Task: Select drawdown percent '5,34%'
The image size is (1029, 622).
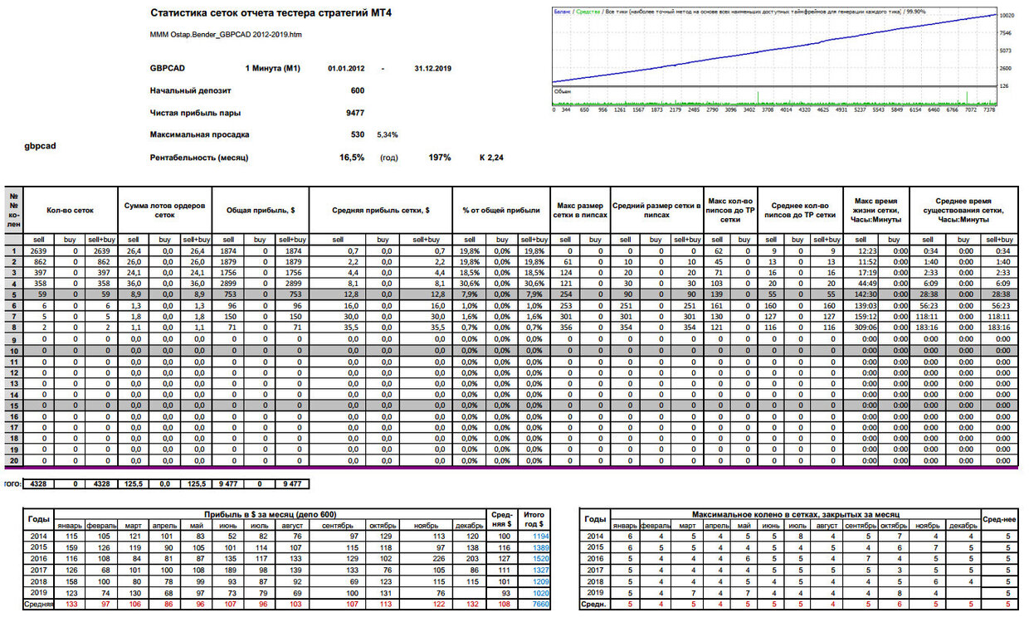Action: coord(388,134)
